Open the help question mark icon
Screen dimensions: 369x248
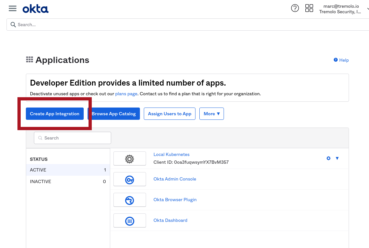[x=295, y=8]
